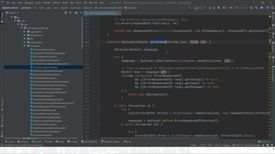
Task: Open Search Everywhere magnifier icon
Action: point(272,8)
